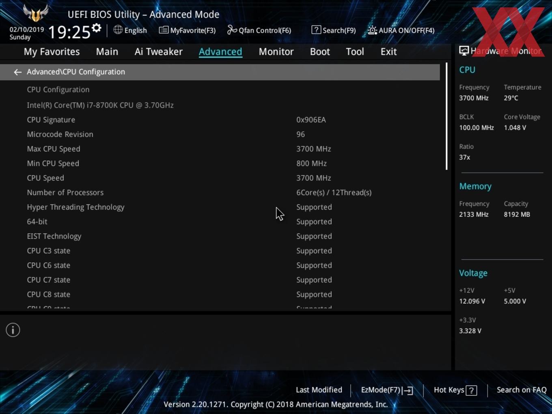This screenshot has width=552, height=414.
Task: Click the 3.328 V reading
Action: coord(470,331)
